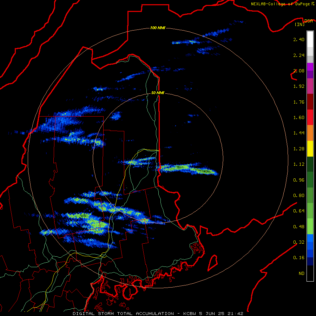
Task: Pick the bright red swatch in the color scale
Action: coord(310,118)
